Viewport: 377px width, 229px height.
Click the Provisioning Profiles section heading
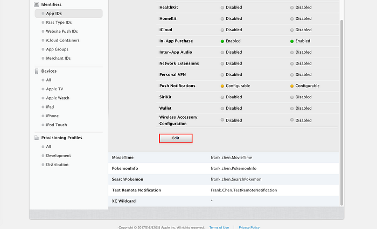pos(61,138)
